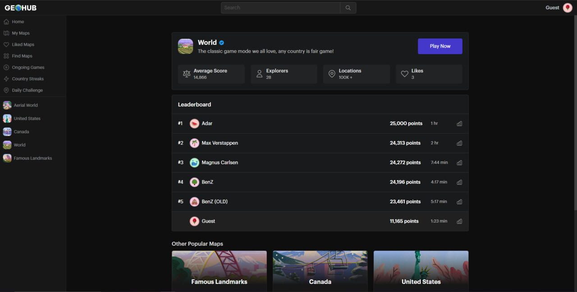Open Adar's result chart icon on the leaderboard
577x292 pixels.
click(x=459, y=123)
